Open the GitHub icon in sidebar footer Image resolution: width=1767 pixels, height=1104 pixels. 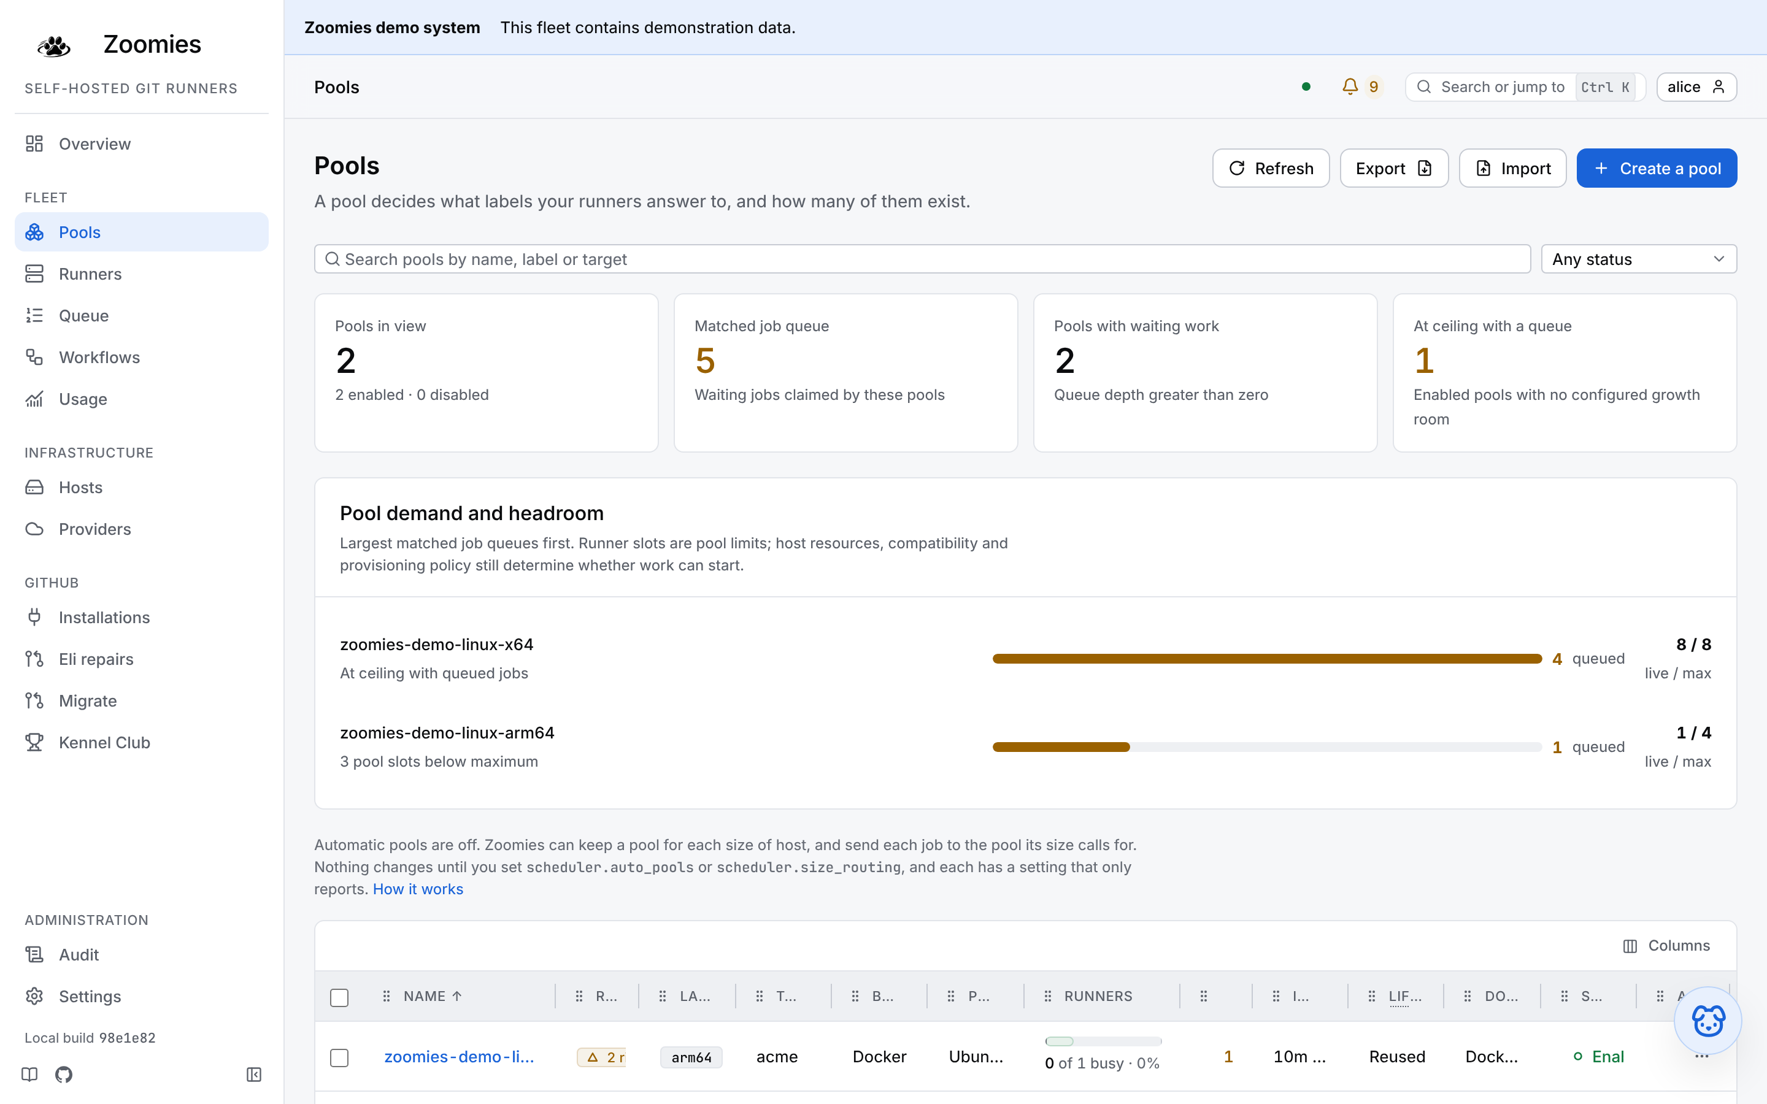tap(64, 1074)
